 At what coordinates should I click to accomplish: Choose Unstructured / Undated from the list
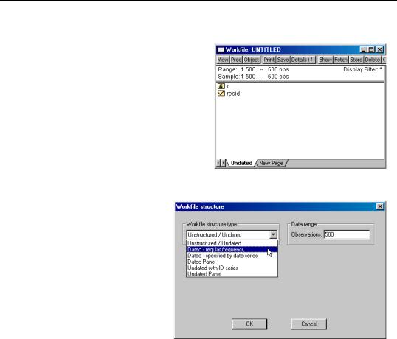point(232,243)
